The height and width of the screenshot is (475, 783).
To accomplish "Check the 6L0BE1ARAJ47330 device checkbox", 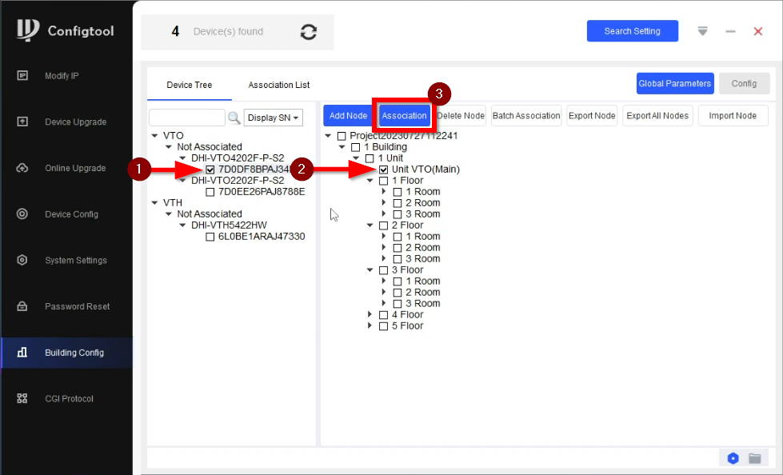I will coord(210,237).
